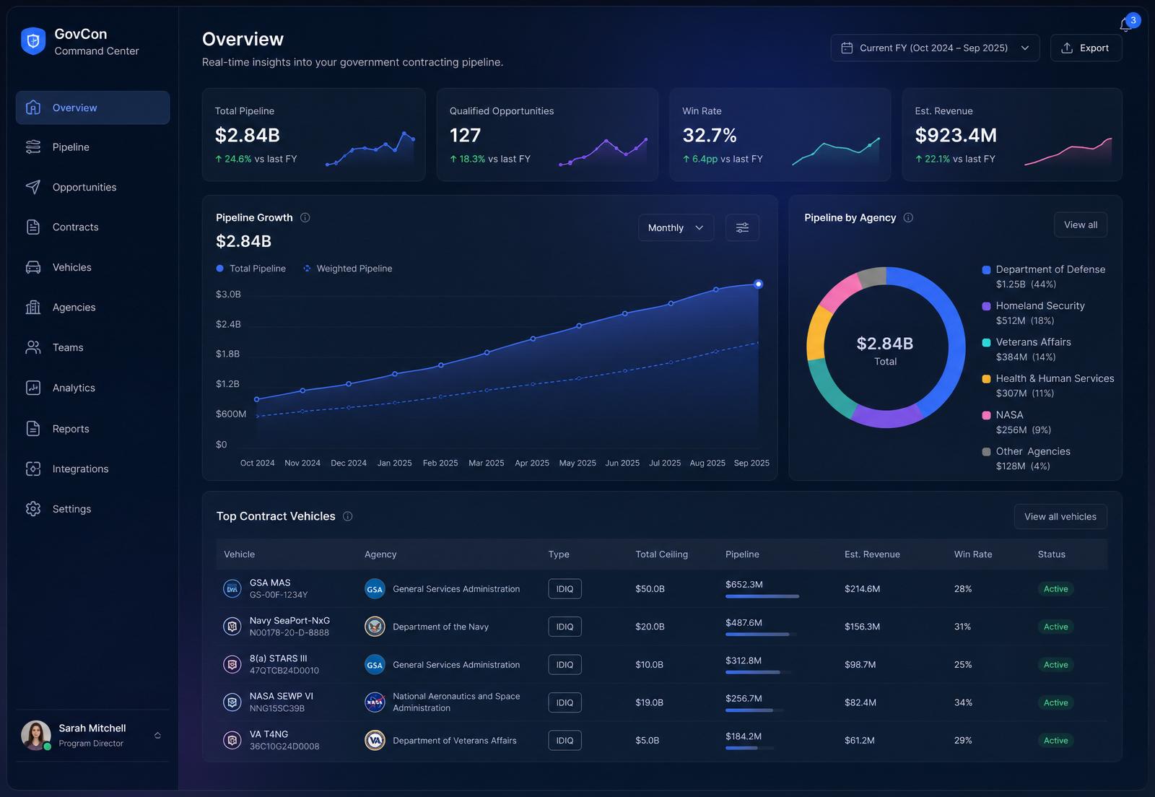Click the Export button
The height and width of the screenshot is (797, 1155).
(x=1086, y=48)
